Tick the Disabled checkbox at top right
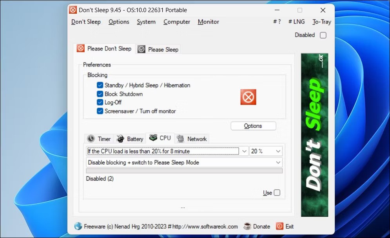Screen dimensions: 390x238 pos(323,35)
